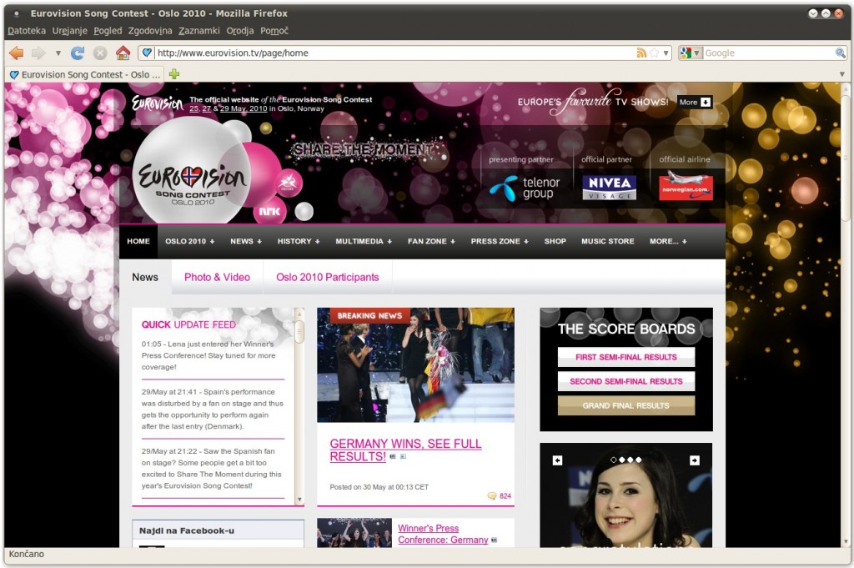Viewport: 854px width, 568px height.
Task: Expand the PRESS ZONE navigation menu
Action: tap(500, 241)
